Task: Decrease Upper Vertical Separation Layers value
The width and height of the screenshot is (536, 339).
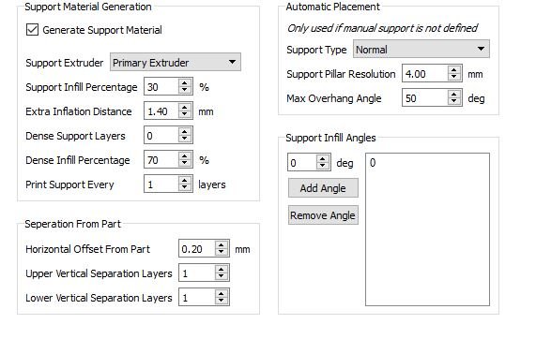Action: 222,276
